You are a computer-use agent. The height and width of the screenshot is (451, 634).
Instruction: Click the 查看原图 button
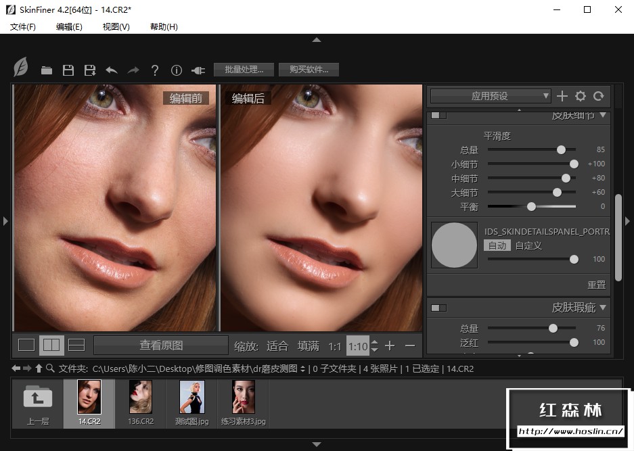161,346
